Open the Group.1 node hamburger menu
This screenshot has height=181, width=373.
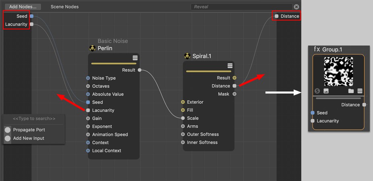click(x=360, y=91)
